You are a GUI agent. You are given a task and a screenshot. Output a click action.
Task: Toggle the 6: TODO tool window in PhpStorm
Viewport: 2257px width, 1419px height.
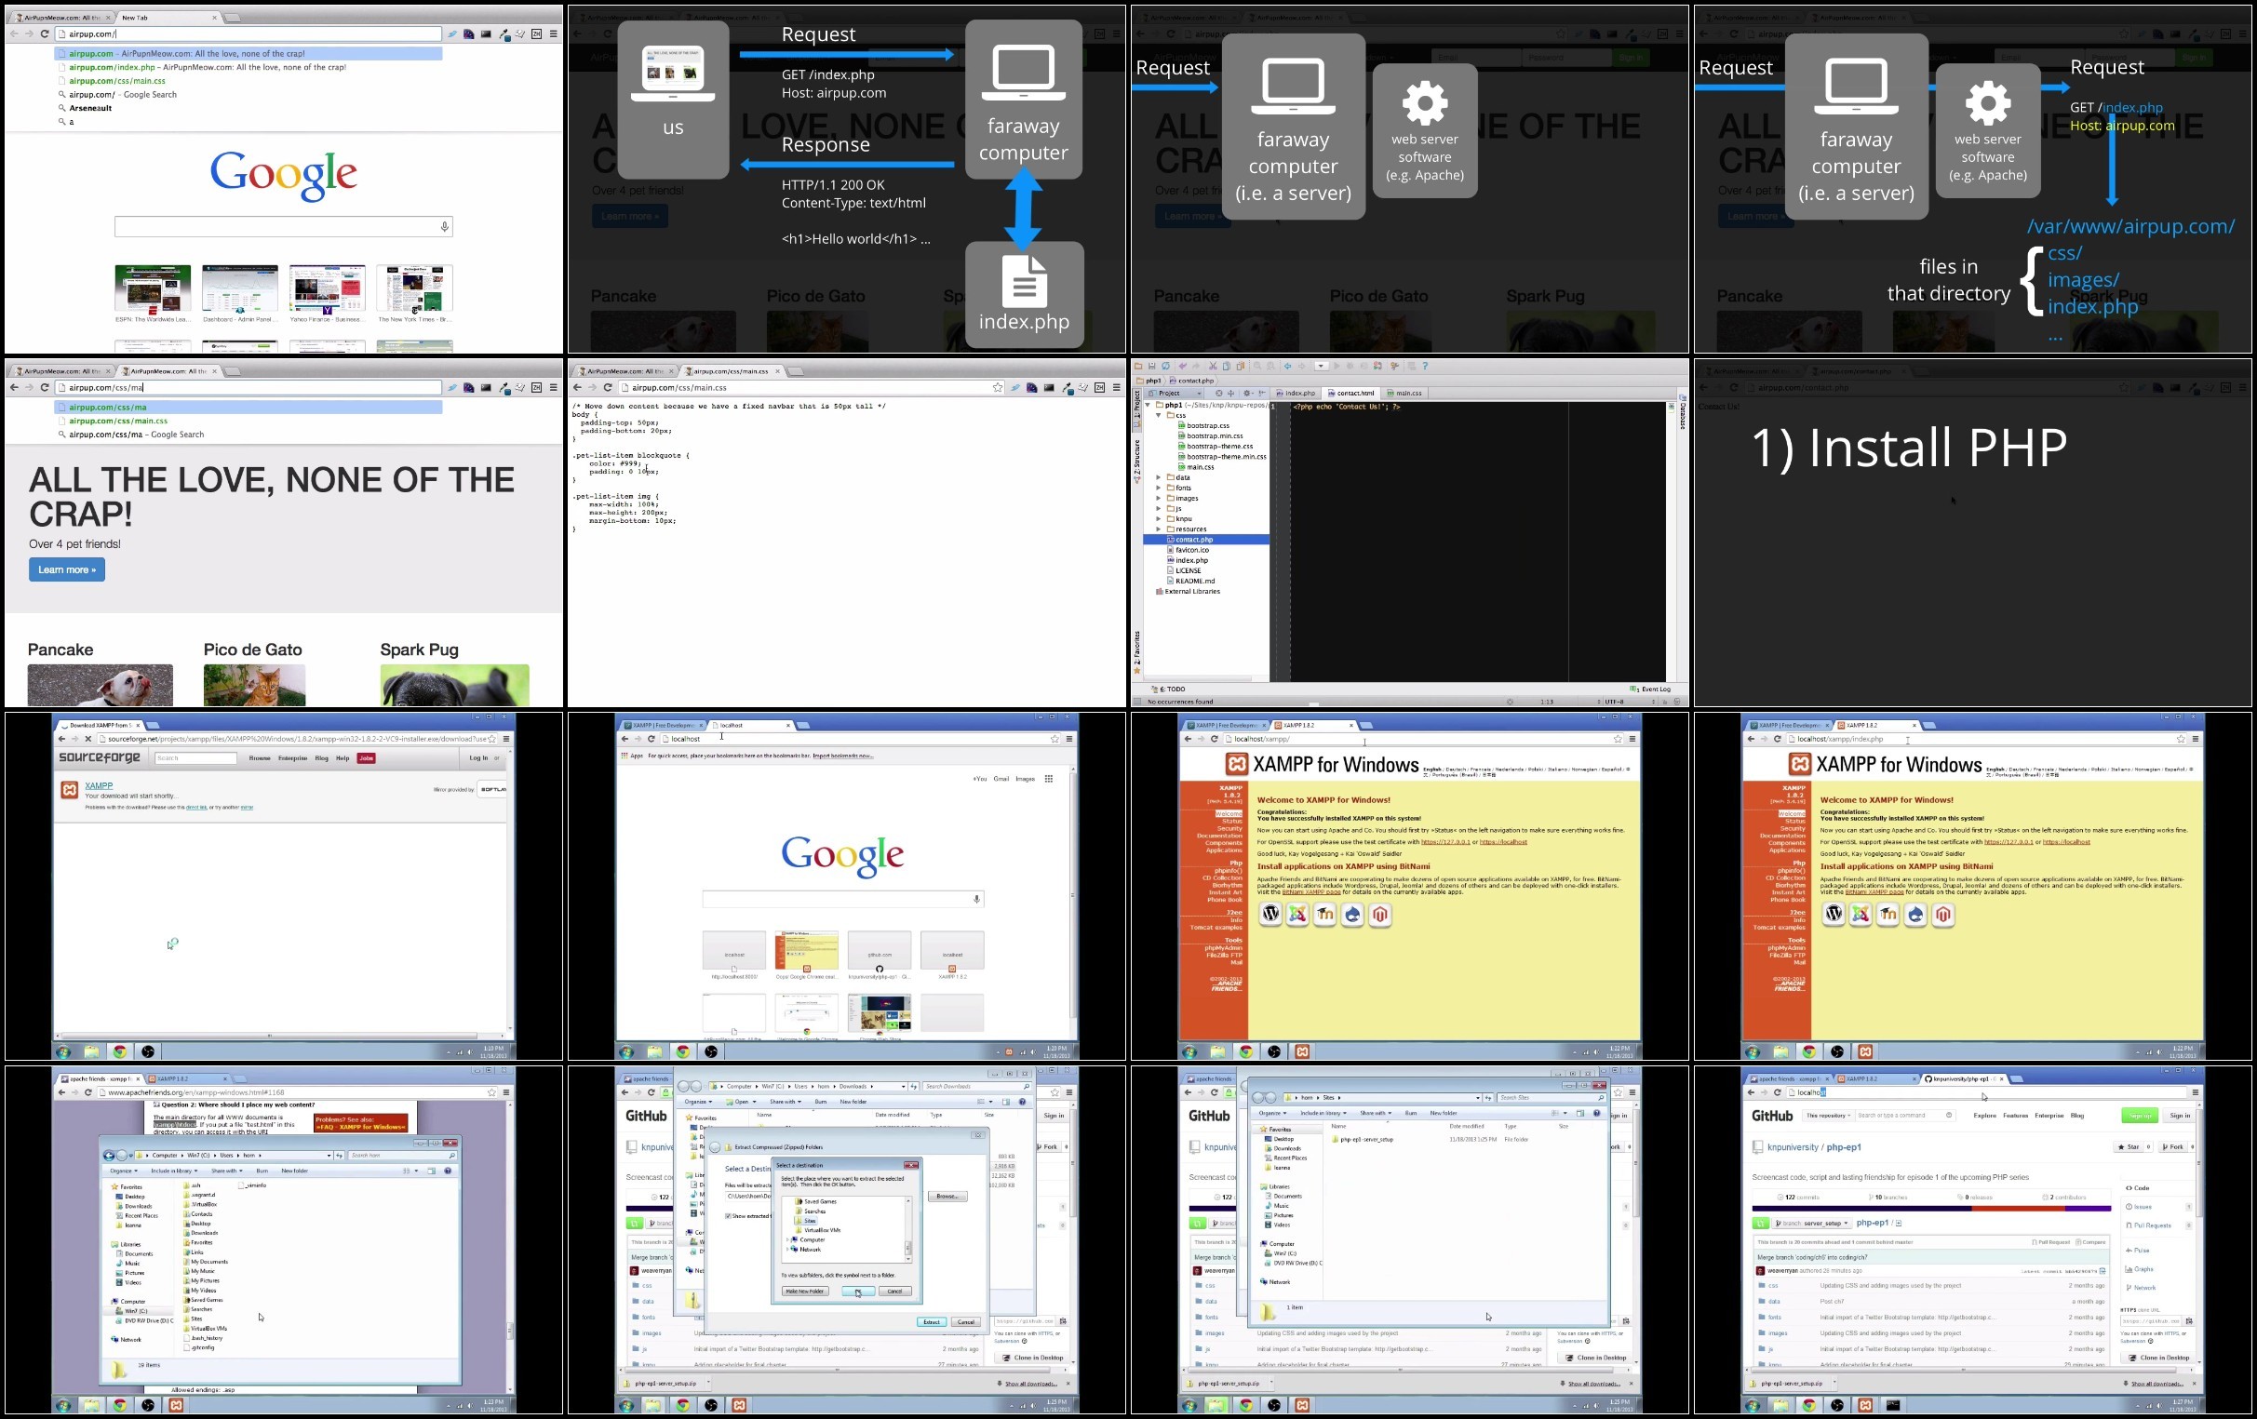pyautogui.click(x=1168, y=689)
